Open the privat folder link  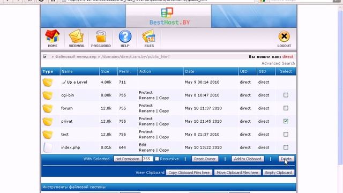tap(66, 122)
